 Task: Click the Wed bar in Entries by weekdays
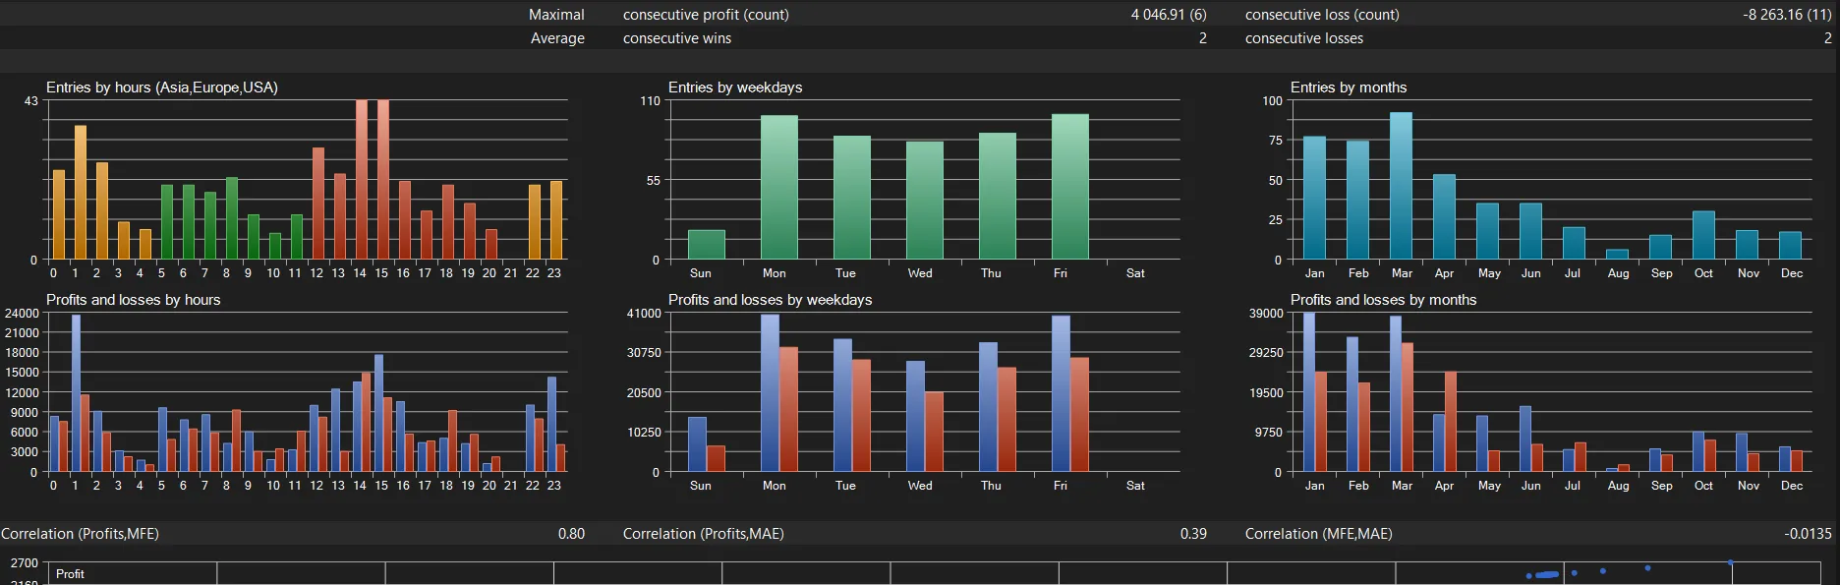click(925, 201)
